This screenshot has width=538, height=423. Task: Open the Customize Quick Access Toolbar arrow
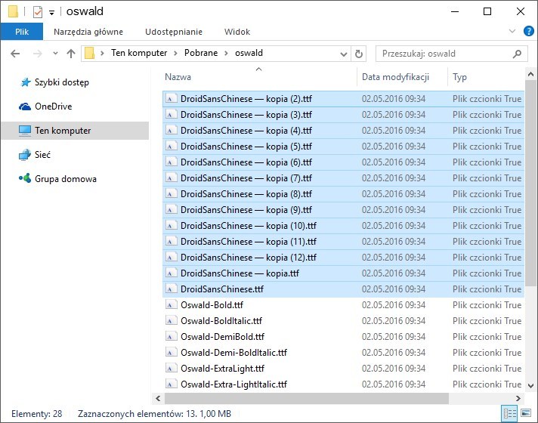tap(51, 13)
